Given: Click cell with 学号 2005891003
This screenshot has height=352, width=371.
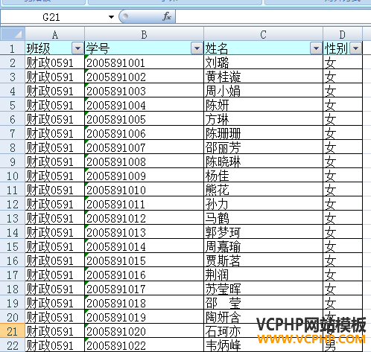Looking at the screenshot, I should point(144,91).
